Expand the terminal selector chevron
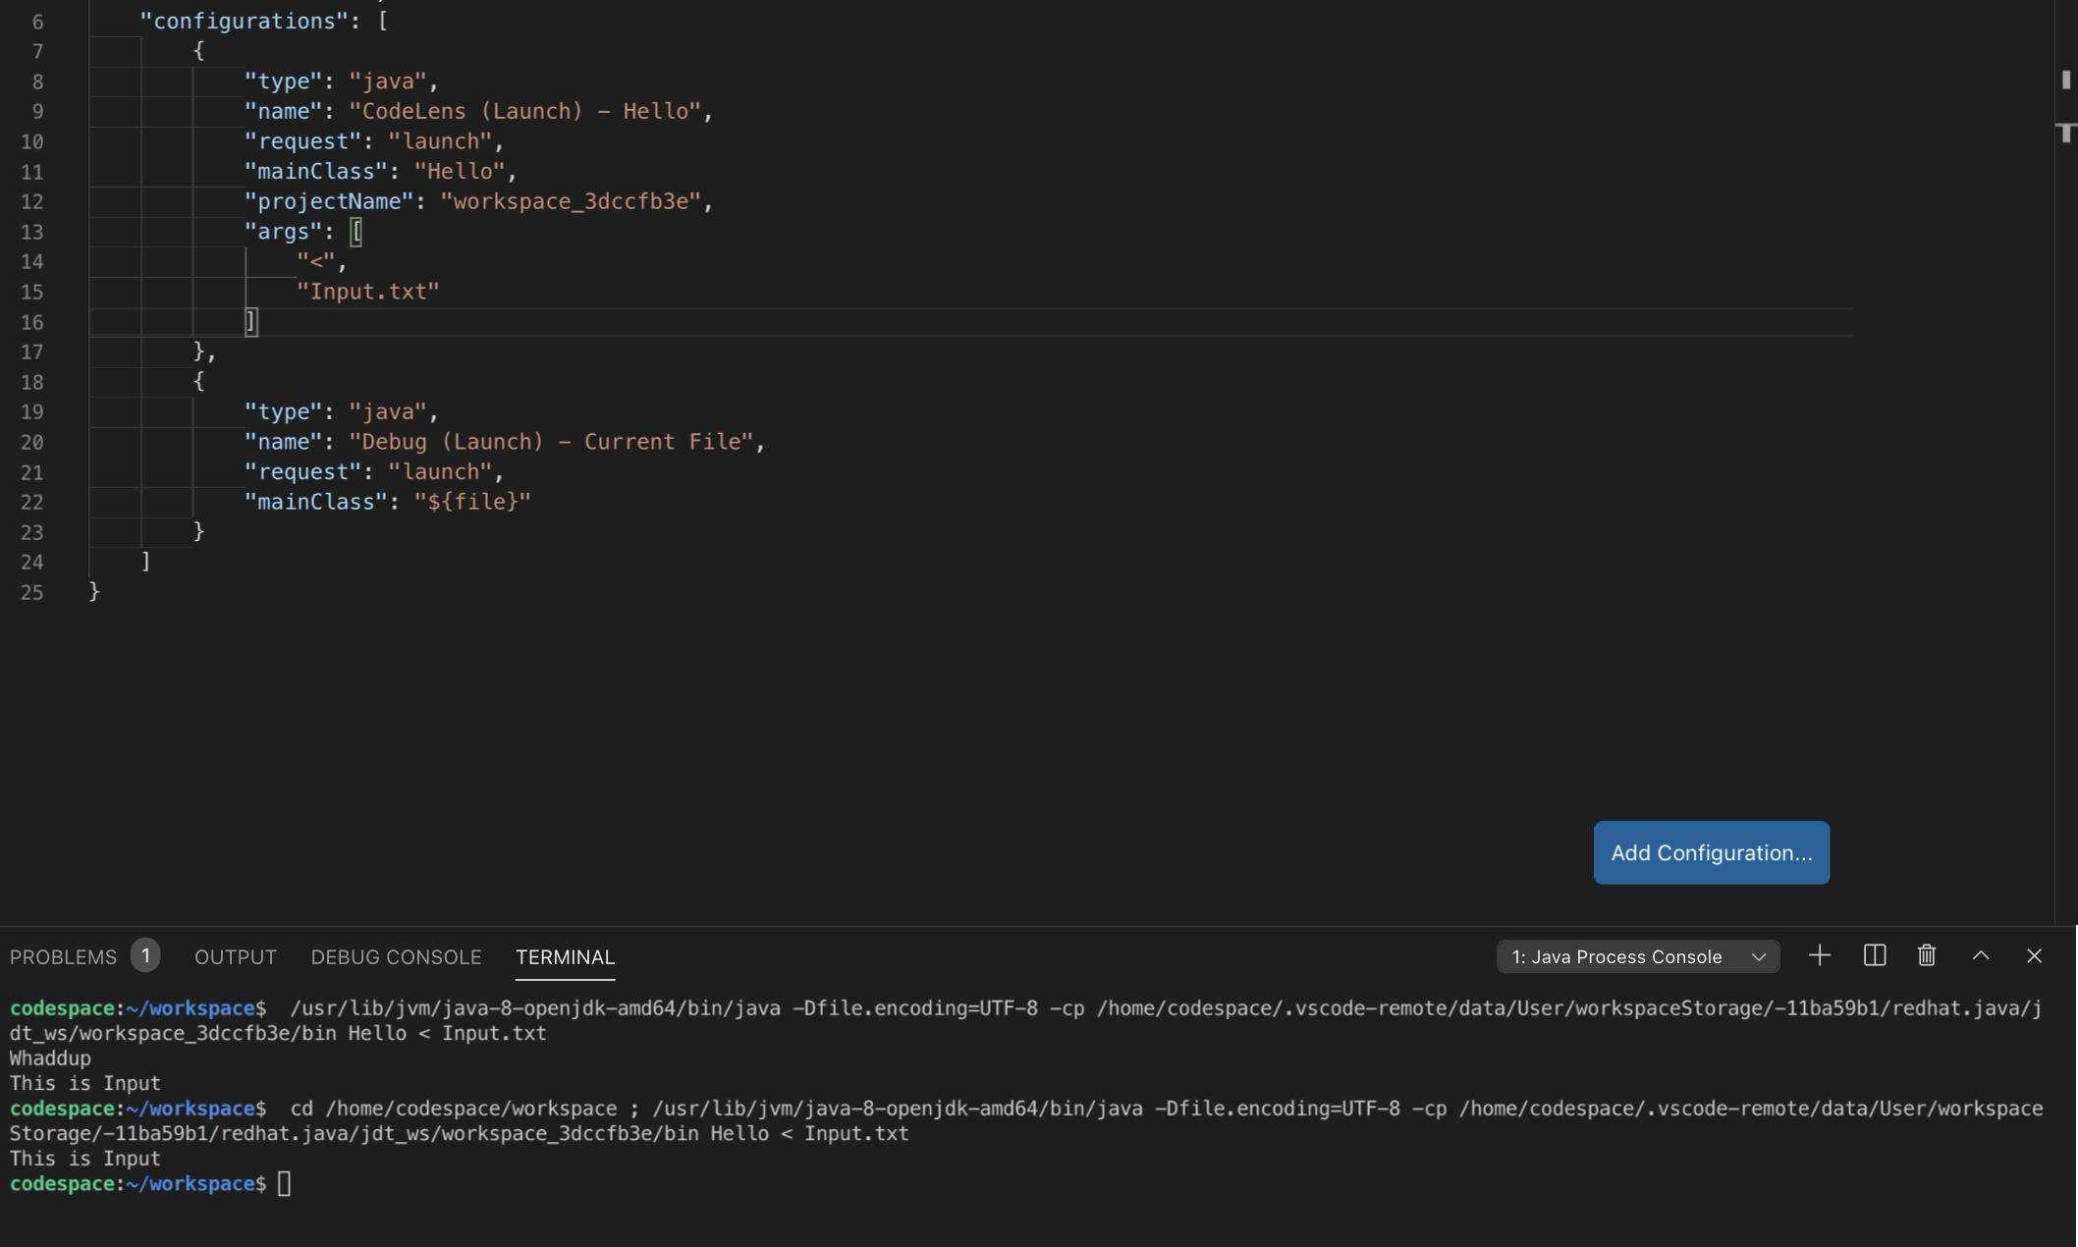 click(x=1758, y=956)
